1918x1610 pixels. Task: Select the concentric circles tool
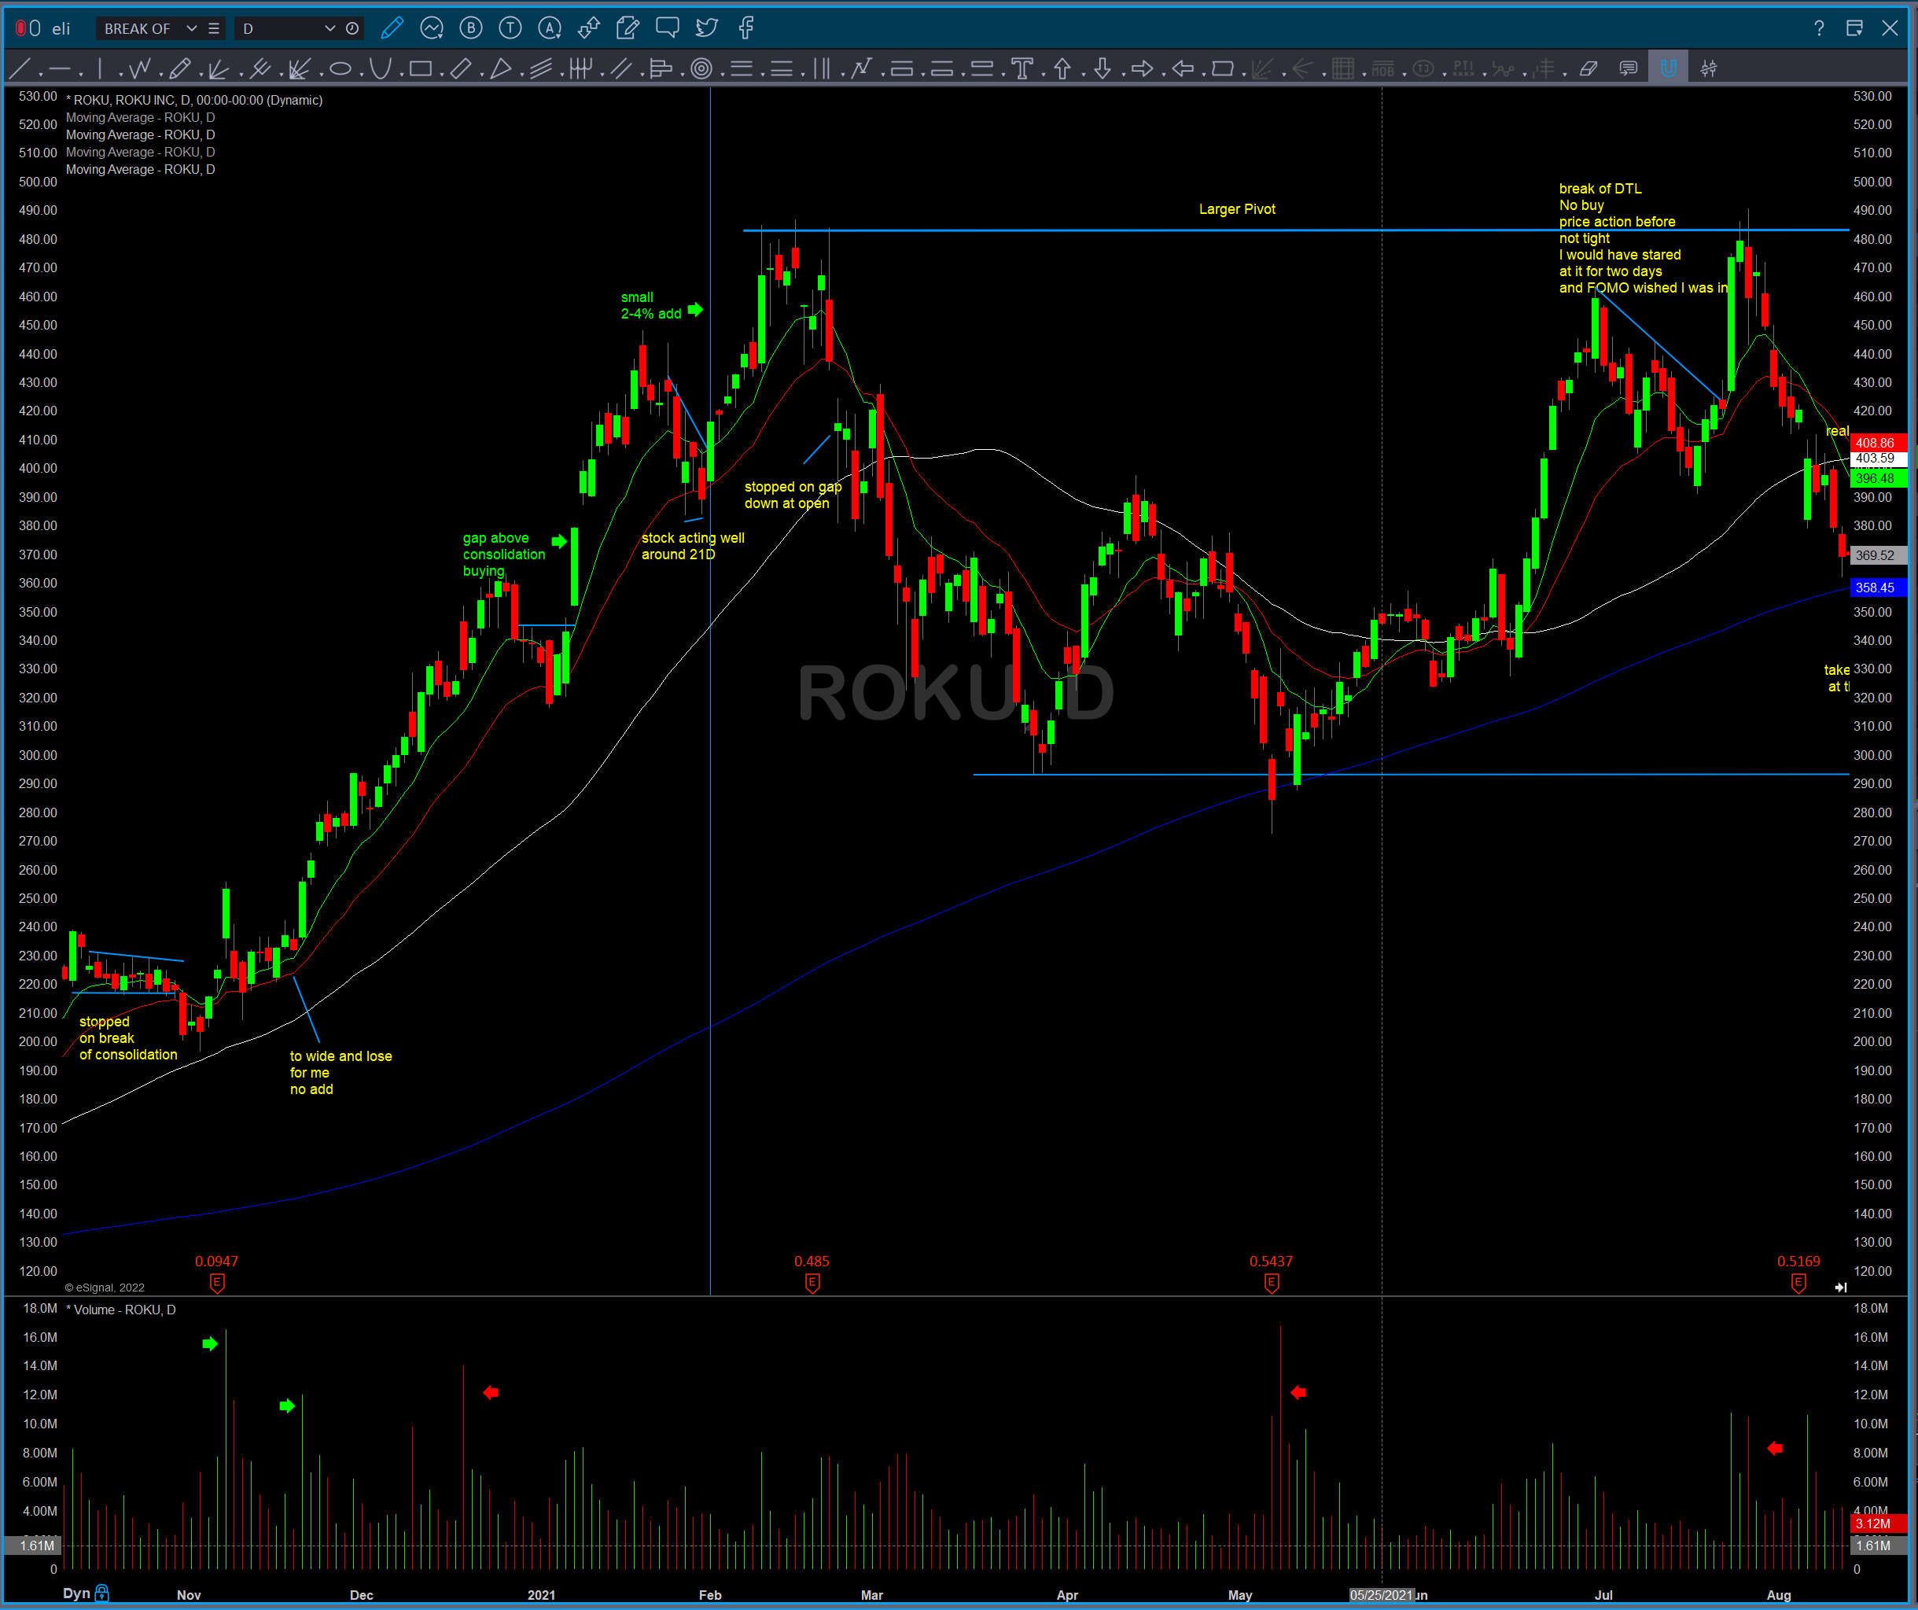[701, 68]
